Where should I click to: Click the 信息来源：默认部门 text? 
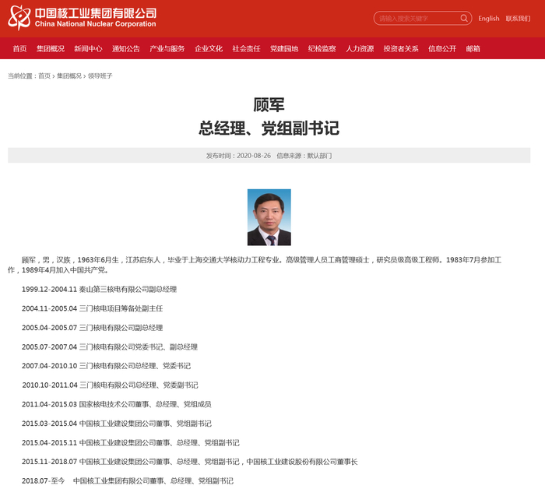304,156
